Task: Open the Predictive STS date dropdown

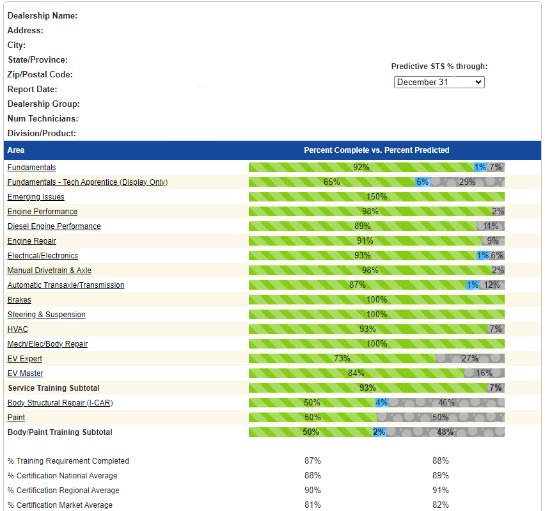Action: tap(439, 83)
